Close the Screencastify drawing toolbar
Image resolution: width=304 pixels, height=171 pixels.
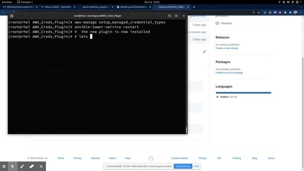41,166
